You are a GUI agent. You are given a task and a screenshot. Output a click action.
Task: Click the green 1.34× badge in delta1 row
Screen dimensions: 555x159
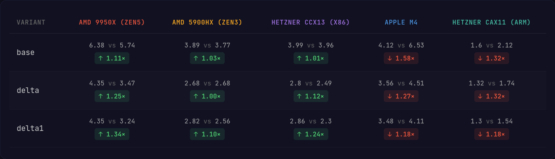point(112,134)
